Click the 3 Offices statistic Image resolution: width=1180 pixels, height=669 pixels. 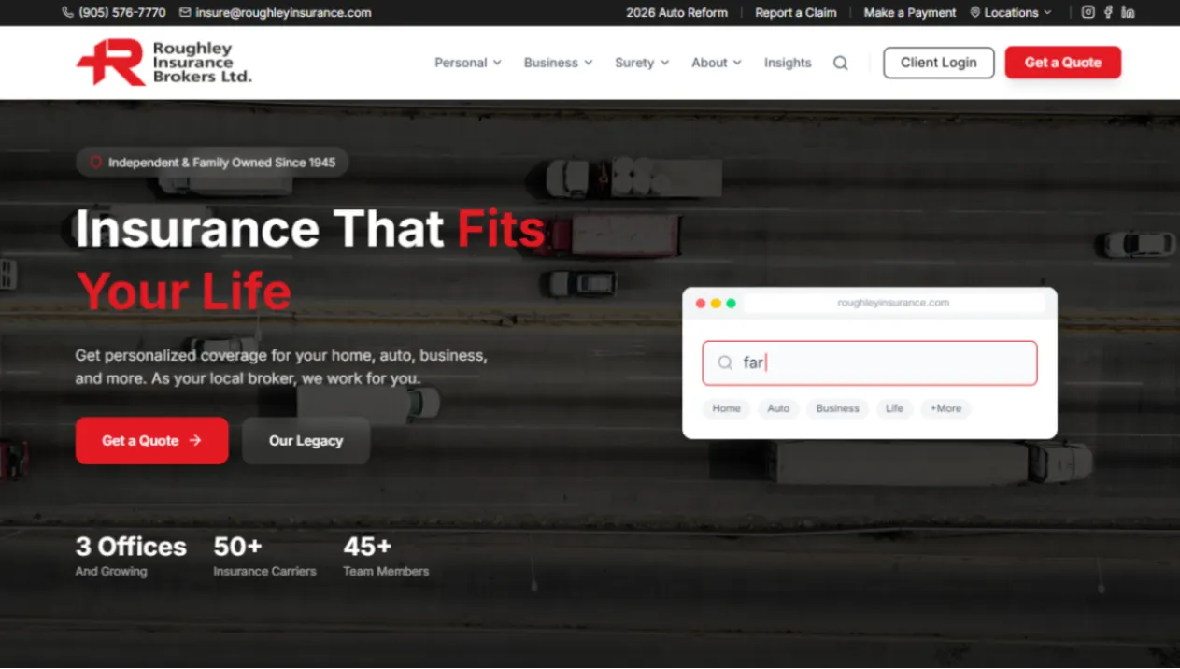(131, 555)
